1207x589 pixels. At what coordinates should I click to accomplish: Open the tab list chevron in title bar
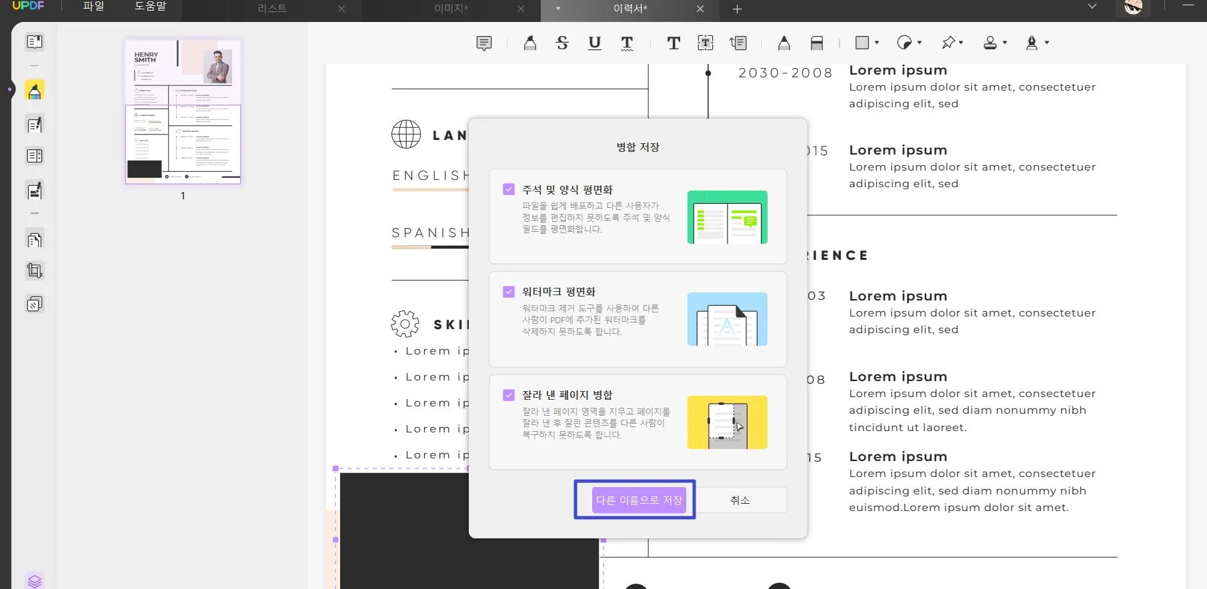point(1092,7)
